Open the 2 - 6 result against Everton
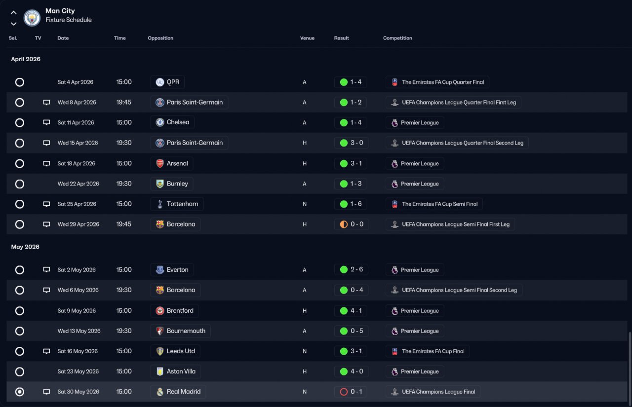The image size is (632, 407). tap(351, 270)
